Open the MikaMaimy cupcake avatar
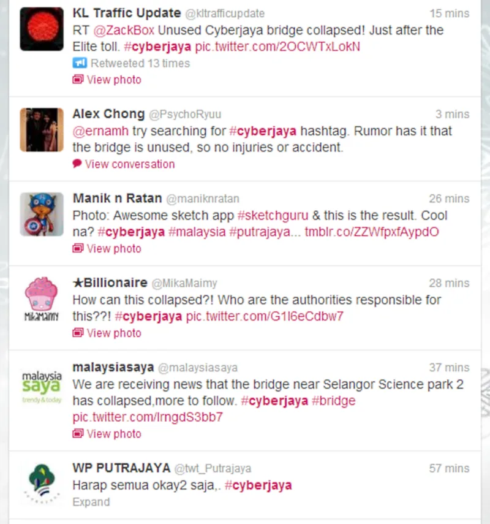 (x=42, y=299)
